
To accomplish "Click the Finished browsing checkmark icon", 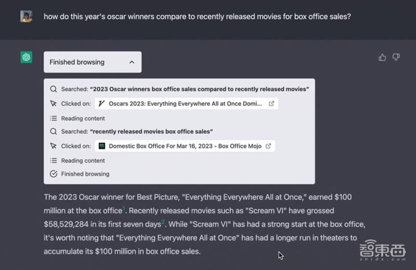I will point(54,174).
